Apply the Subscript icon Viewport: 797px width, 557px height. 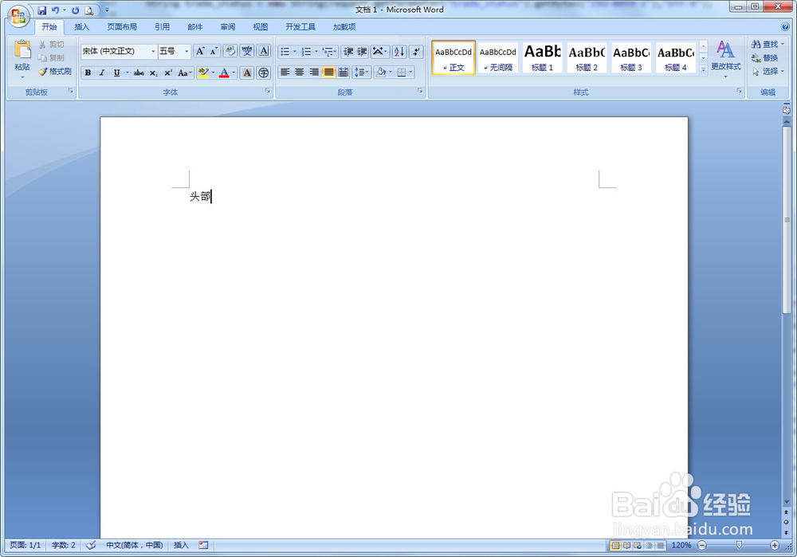[155, 73]
